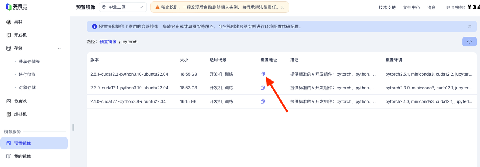The image size is (480, 167).
Task: Click the description cell in 2.5.1 row
Action: point(333,74)
